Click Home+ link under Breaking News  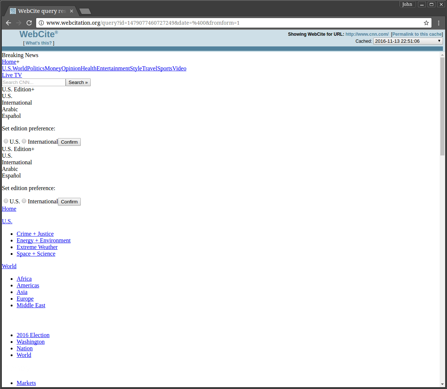9,62
